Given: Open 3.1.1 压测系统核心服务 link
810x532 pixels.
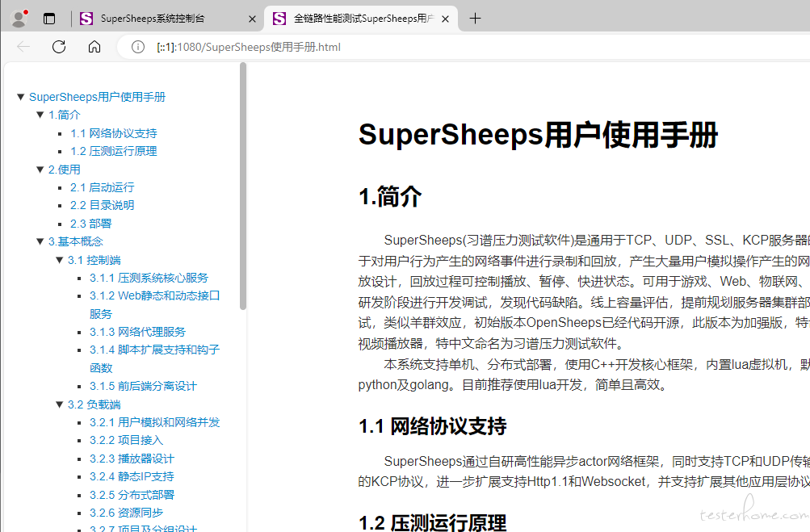Looking at the screenshot, I should [149, 278].
